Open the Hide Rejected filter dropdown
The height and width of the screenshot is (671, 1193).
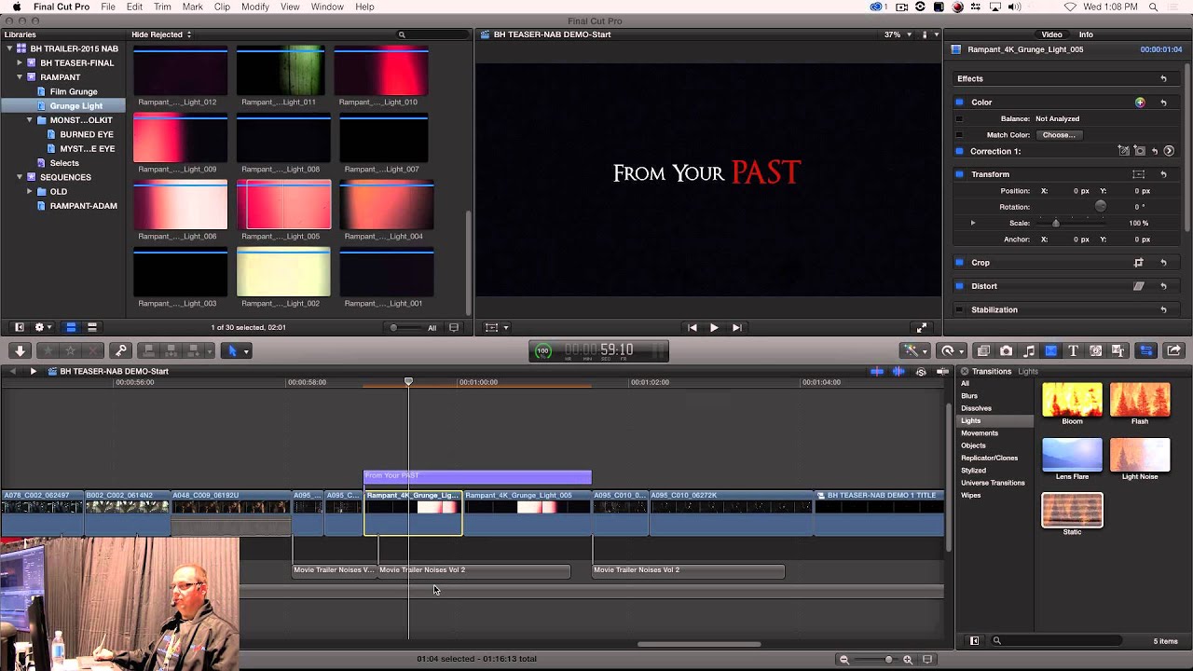(161, 34)
